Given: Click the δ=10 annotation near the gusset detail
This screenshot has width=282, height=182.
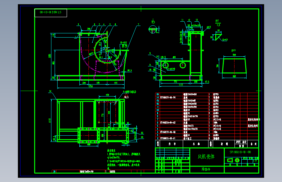Looking at the screenshot, I should [225, 40].
